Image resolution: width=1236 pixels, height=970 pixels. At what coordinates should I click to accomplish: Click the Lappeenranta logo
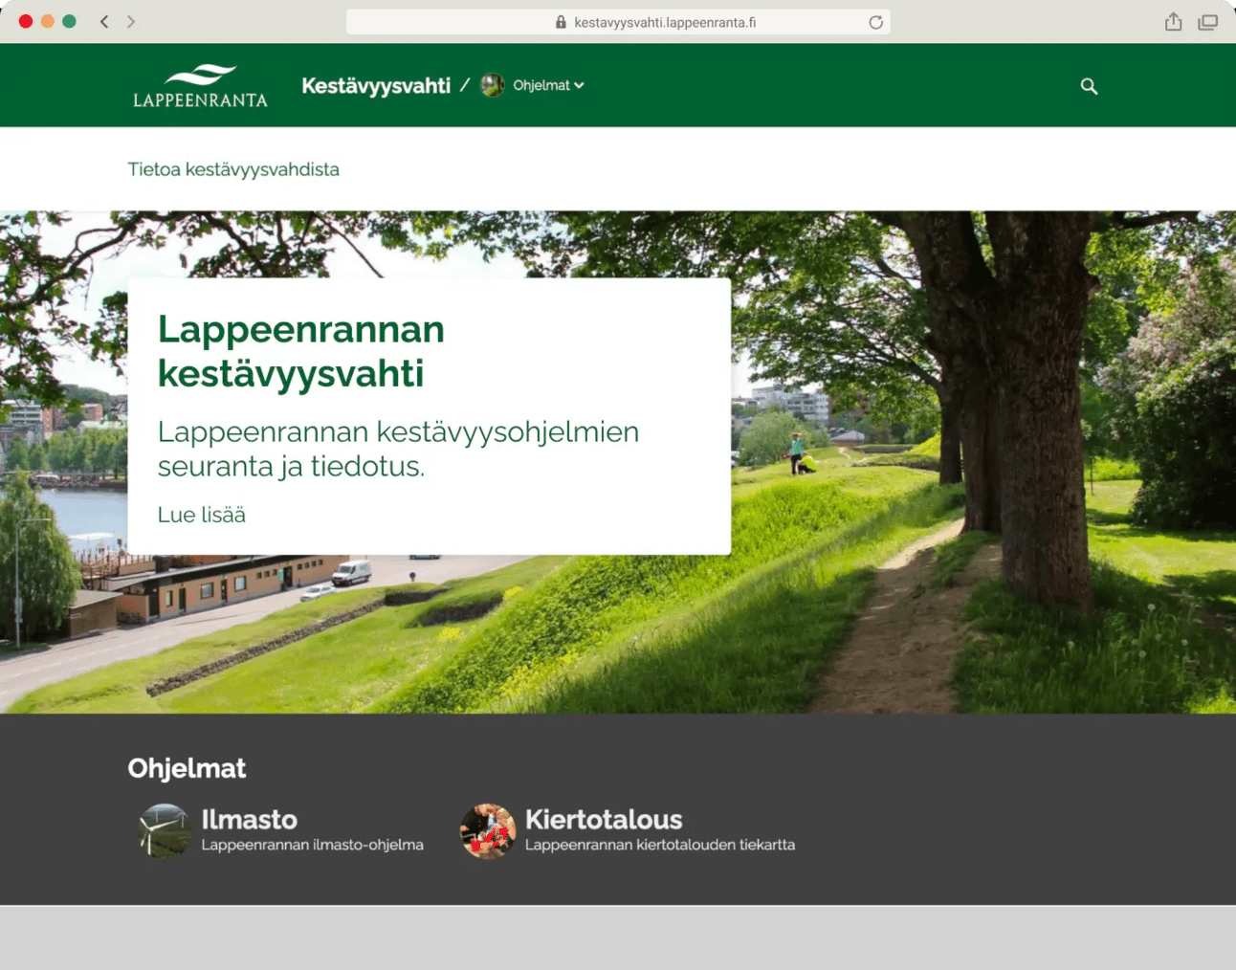click(200, 86)
